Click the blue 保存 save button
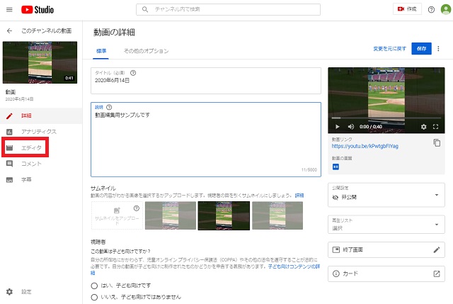This screenshot has width=453, height=304. [x=422, y=49]
